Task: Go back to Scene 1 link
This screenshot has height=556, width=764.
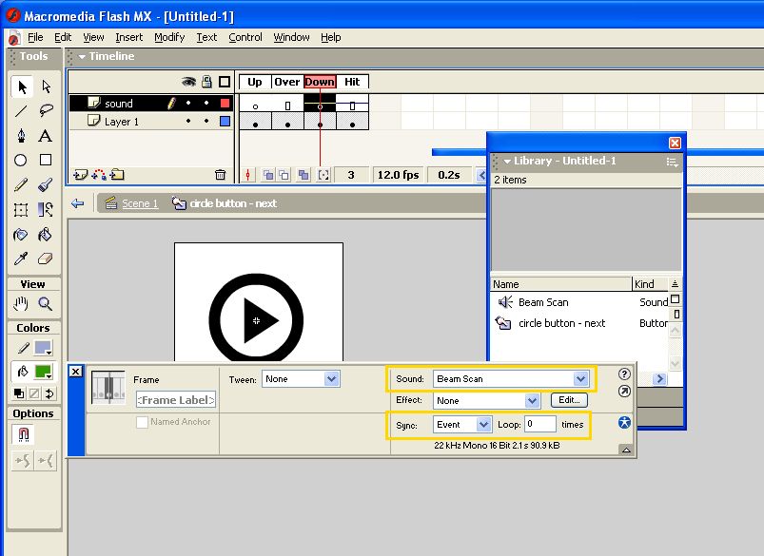Action: 140,203
